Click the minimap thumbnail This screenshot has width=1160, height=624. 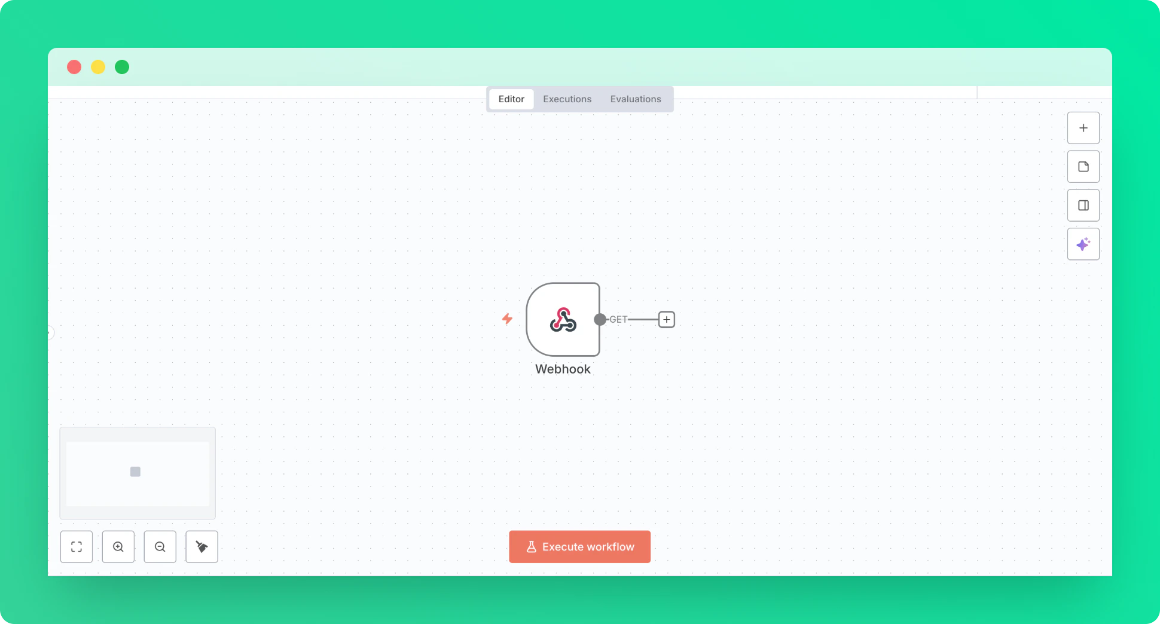click(x=138, y=473)
